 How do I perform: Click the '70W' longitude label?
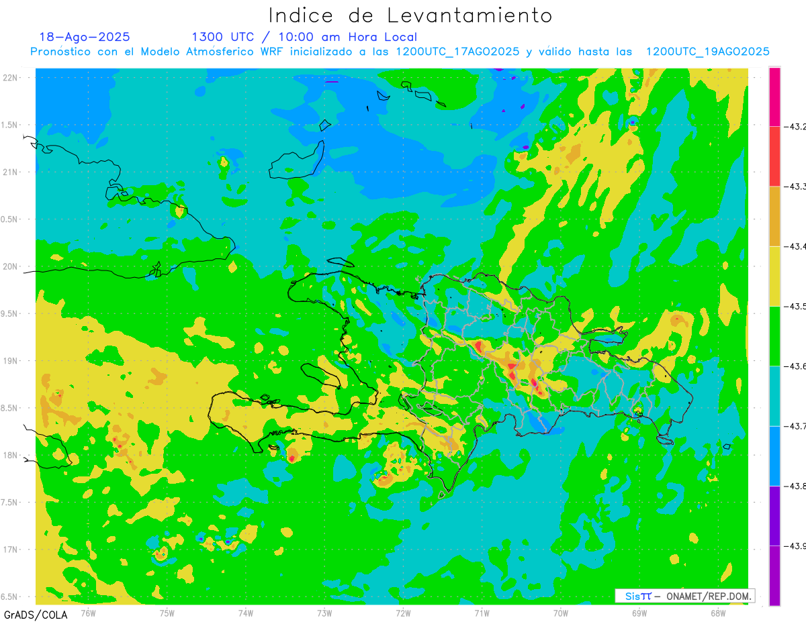coord(561,613)
